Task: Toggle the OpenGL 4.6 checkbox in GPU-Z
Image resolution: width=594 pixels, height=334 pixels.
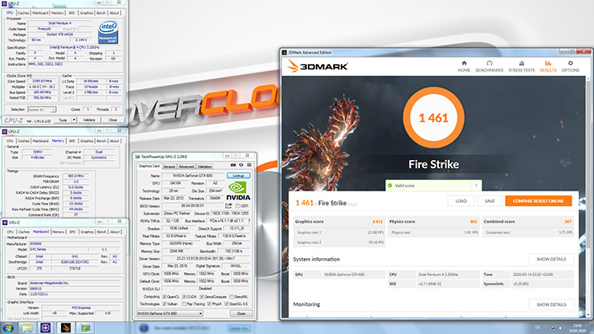Action: point(227,303)
